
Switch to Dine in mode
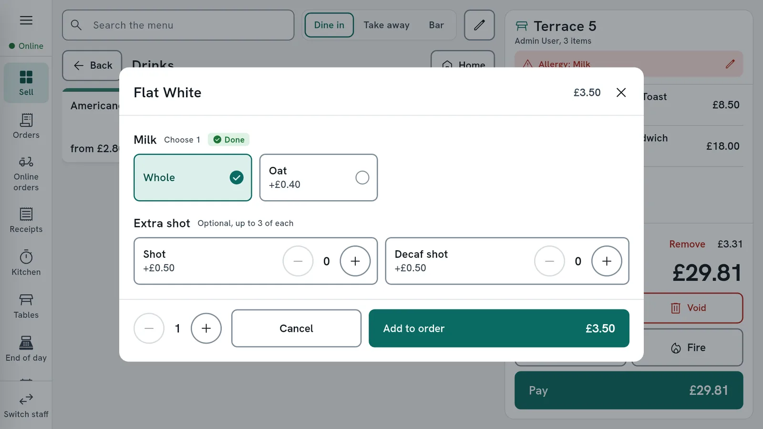(329, 25)
